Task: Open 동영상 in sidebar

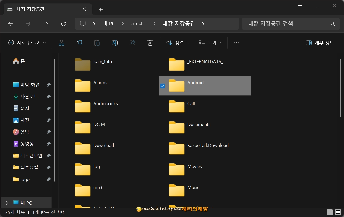Action: point(23,144)
